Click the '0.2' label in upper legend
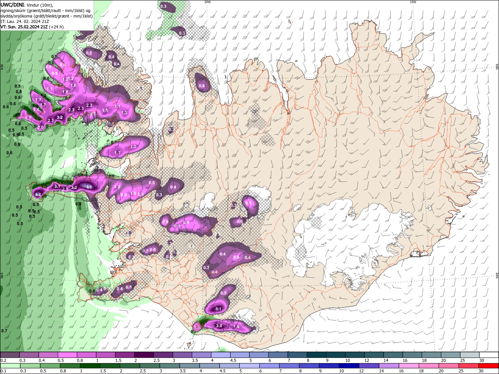499x374 pixels. click(3, 360)
